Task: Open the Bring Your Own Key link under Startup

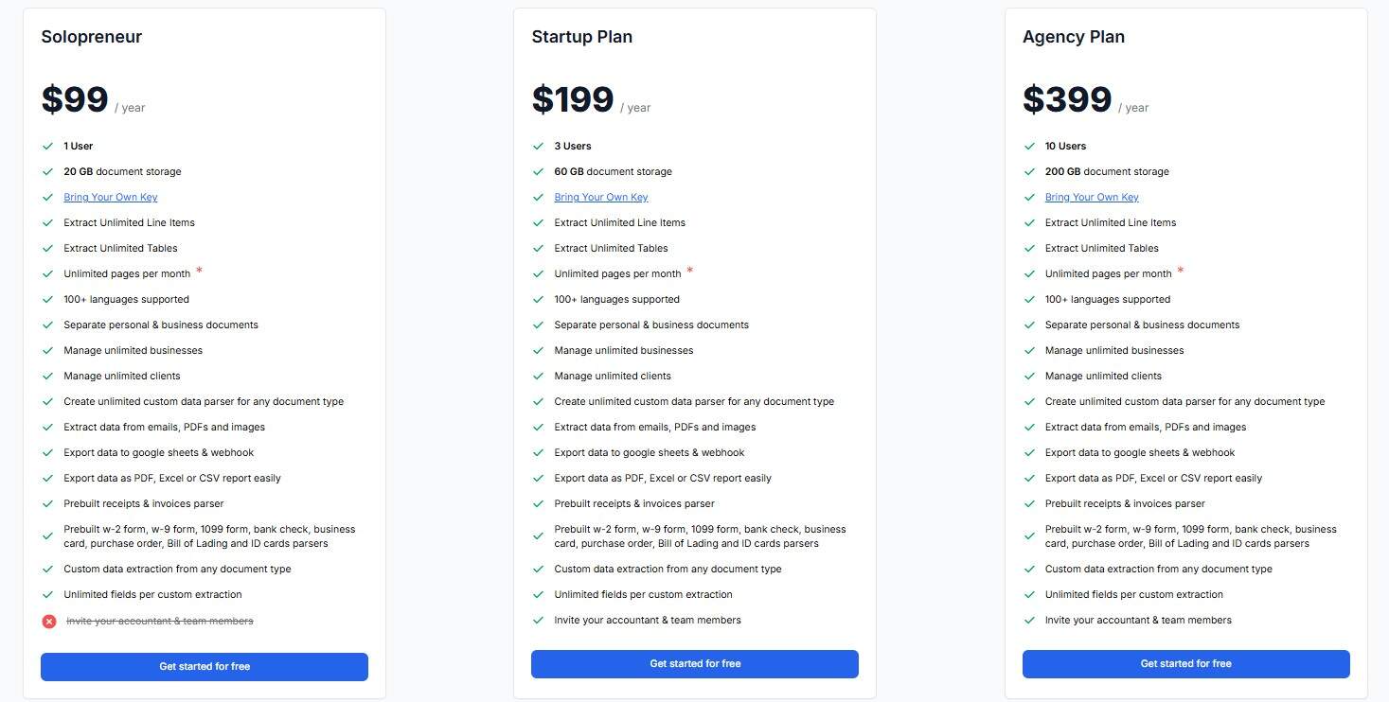Action: (x=600, y=197)
